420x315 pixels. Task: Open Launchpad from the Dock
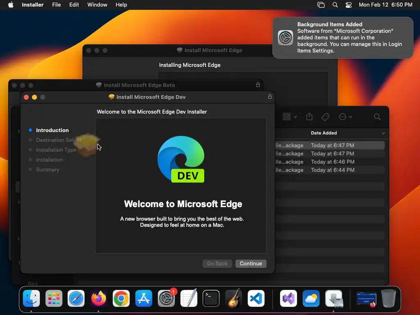click(x=54, y=299)
